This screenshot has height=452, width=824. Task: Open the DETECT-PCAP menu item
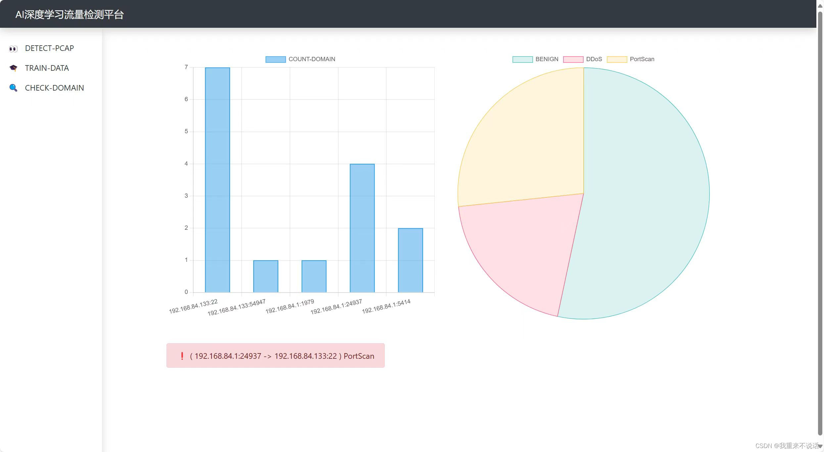49,48
